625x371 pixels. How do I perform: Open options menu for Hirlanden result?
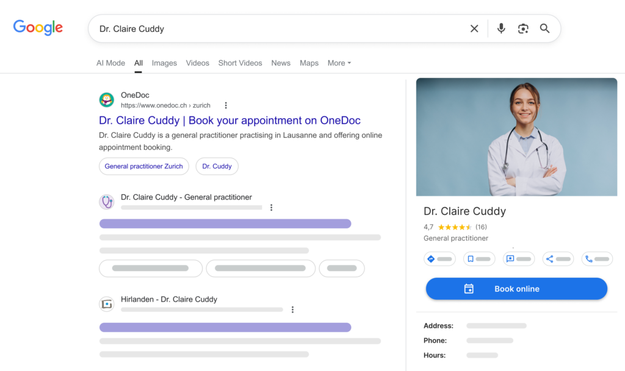click(292, 309)
